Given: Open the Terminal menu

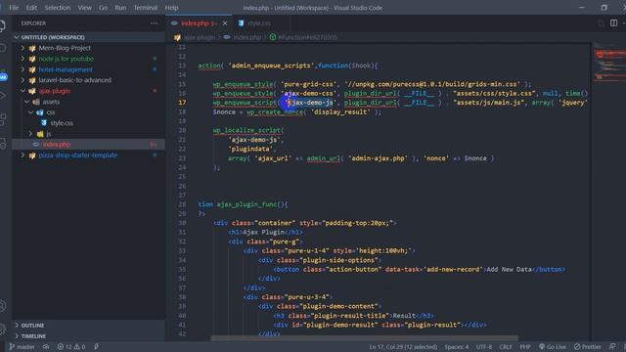Looking at the screenshot, I should point(146,8).
